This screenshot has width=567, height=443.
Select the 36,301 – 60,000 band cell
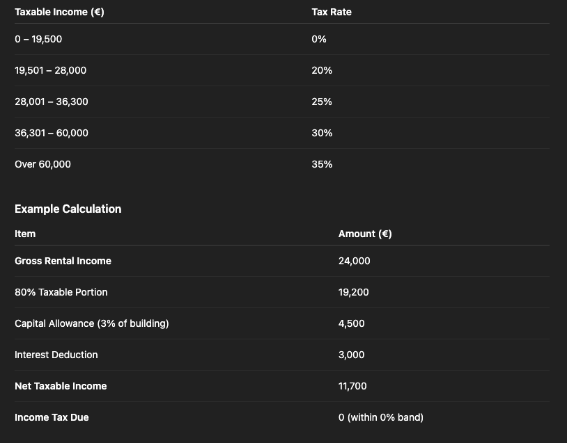click(x=52, y=133)
